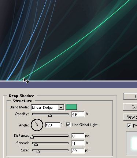The height and width of the screenshot is (158, 137).
Task: Click the Blend Mode dropdown arrow
Action: [x=61, y=107]
